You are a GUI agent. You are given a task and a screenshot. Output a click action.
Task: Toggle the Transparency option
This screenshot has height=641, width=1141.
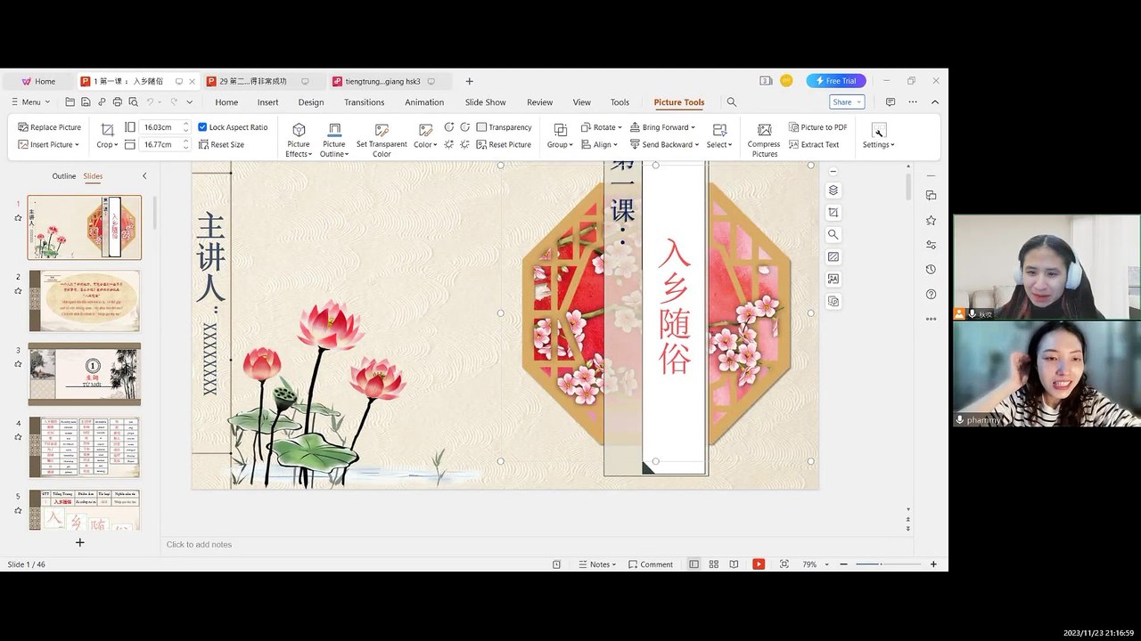coord(505,127)
